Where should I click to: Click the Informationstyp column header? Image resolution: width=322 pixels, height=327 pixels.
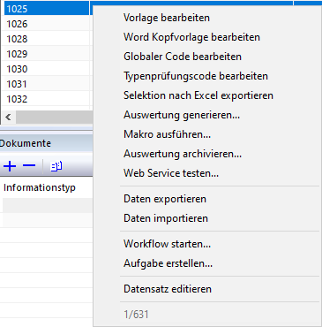(x=40, y=187)
